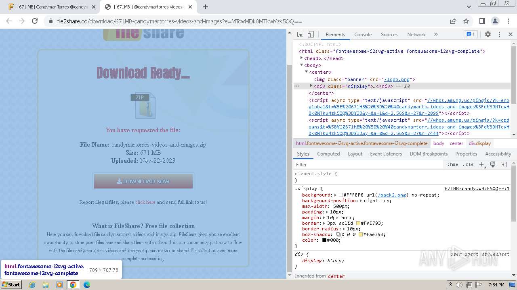The height and width of the screenshot is (290, 517).
Task: Open the stylesheet source link 671MB-candy
Action: tap(477, 188)
